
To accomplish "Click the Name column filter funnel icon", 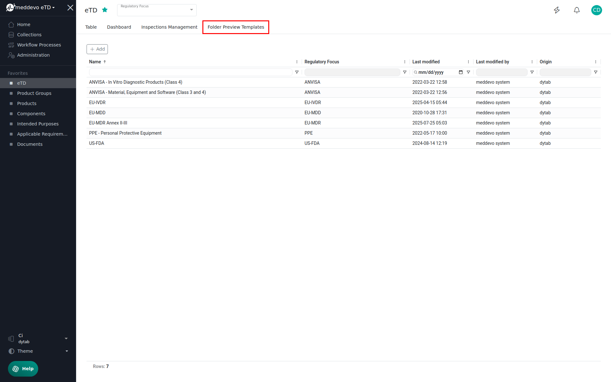I will click(x=297, y=72).
